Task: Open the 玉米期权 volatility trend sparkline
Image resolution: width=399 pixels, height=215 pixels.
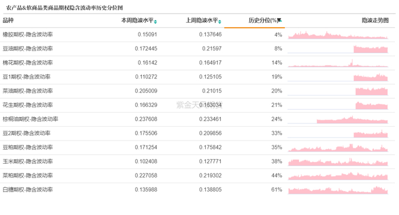Action: point(338,162)
